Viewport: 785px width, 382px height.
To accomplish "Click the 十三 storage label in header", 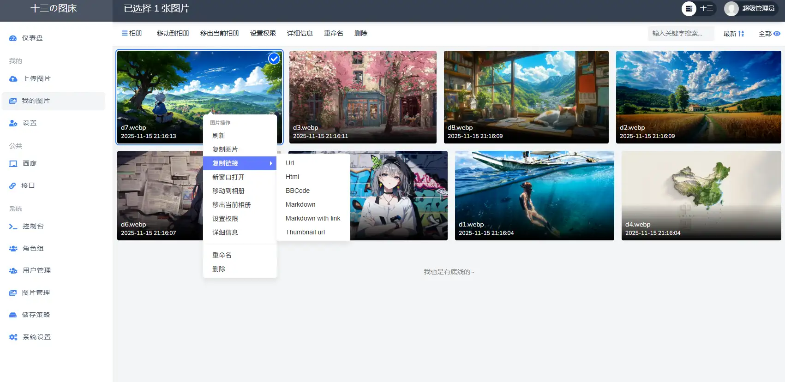I will (707, 8).
